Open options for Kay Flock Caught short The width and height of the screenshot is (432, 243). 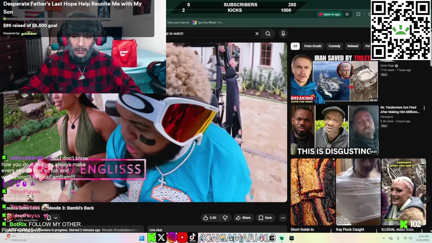coord(377,231)
